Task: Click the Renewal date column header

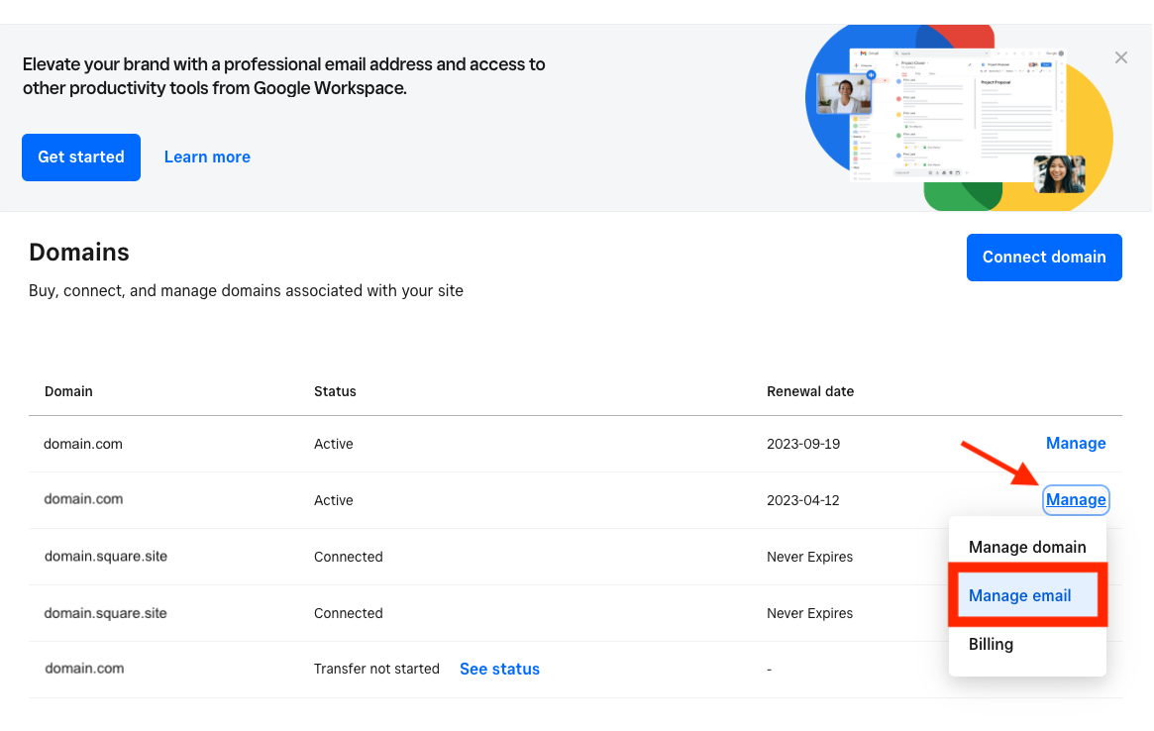Action: (810, 391)
